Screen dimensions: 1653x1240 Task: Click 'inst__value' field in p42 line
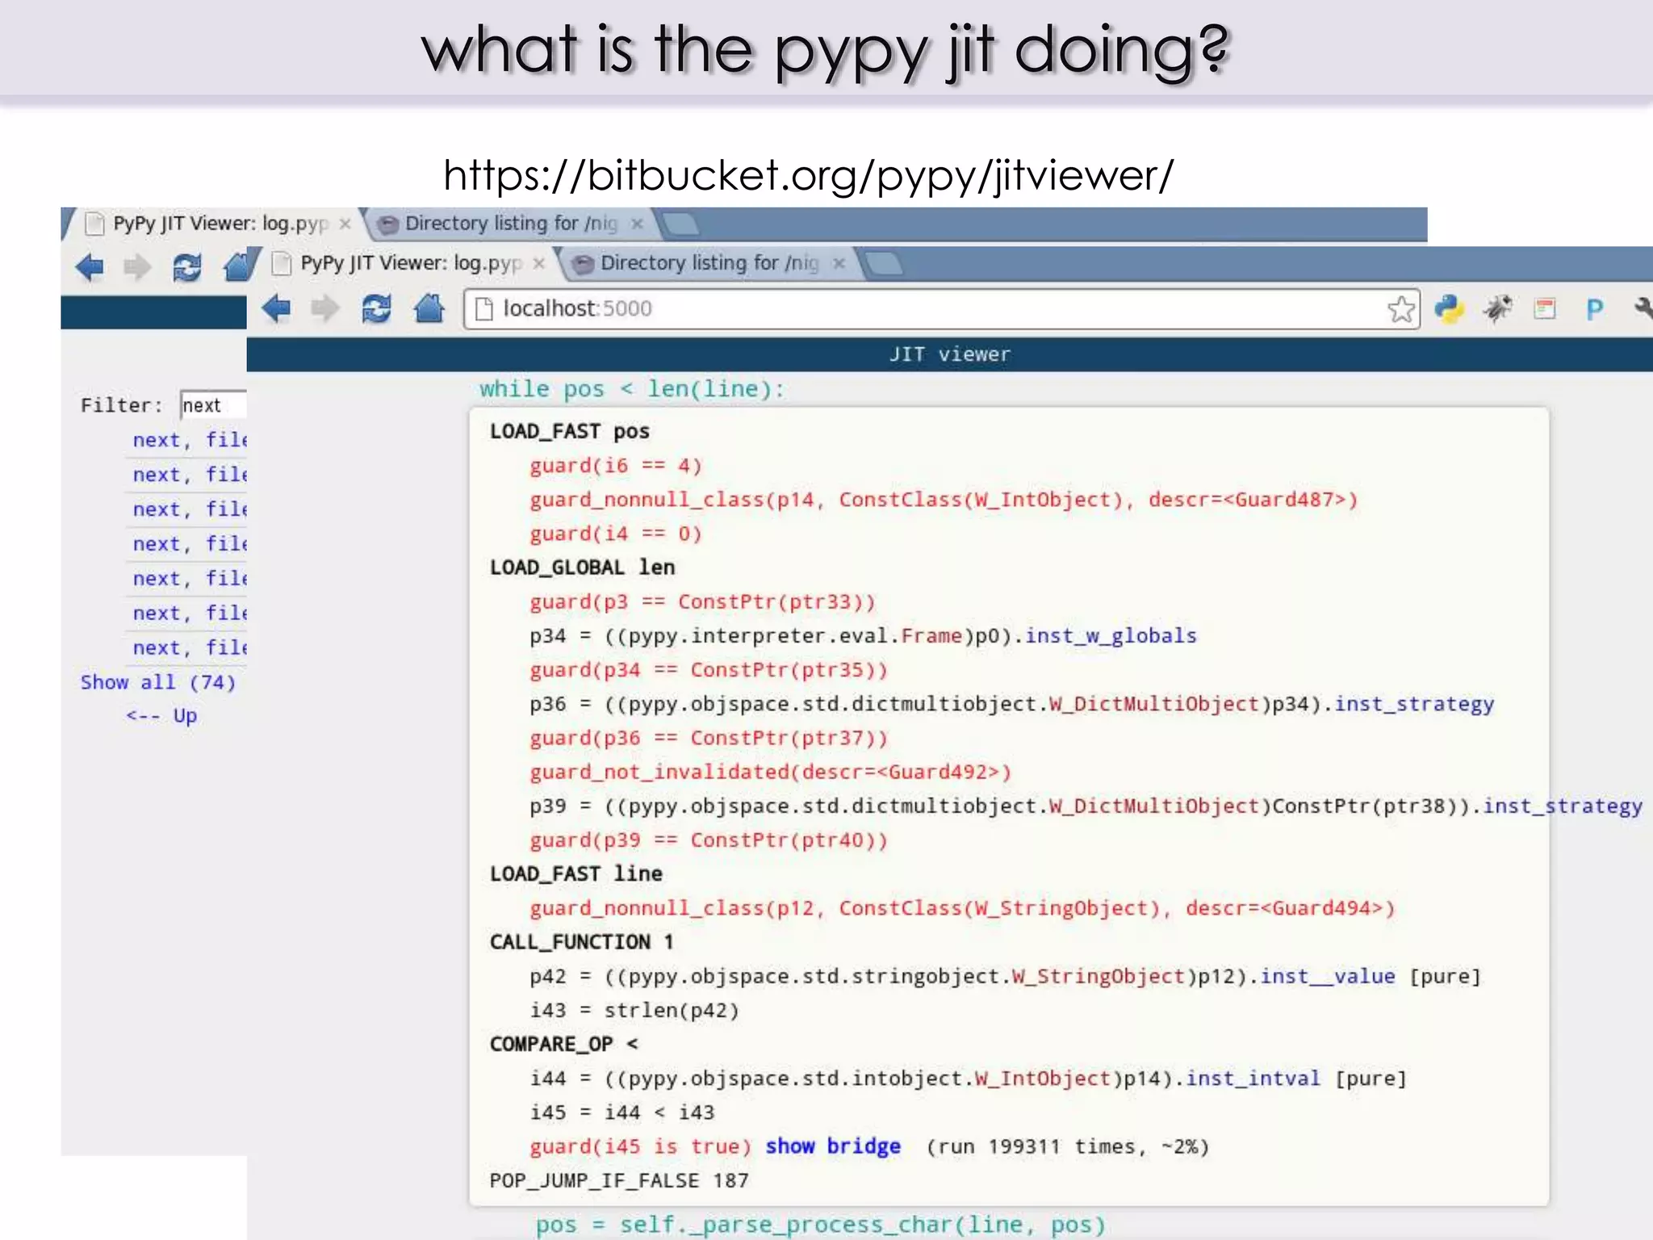(x=1328, y=977)
